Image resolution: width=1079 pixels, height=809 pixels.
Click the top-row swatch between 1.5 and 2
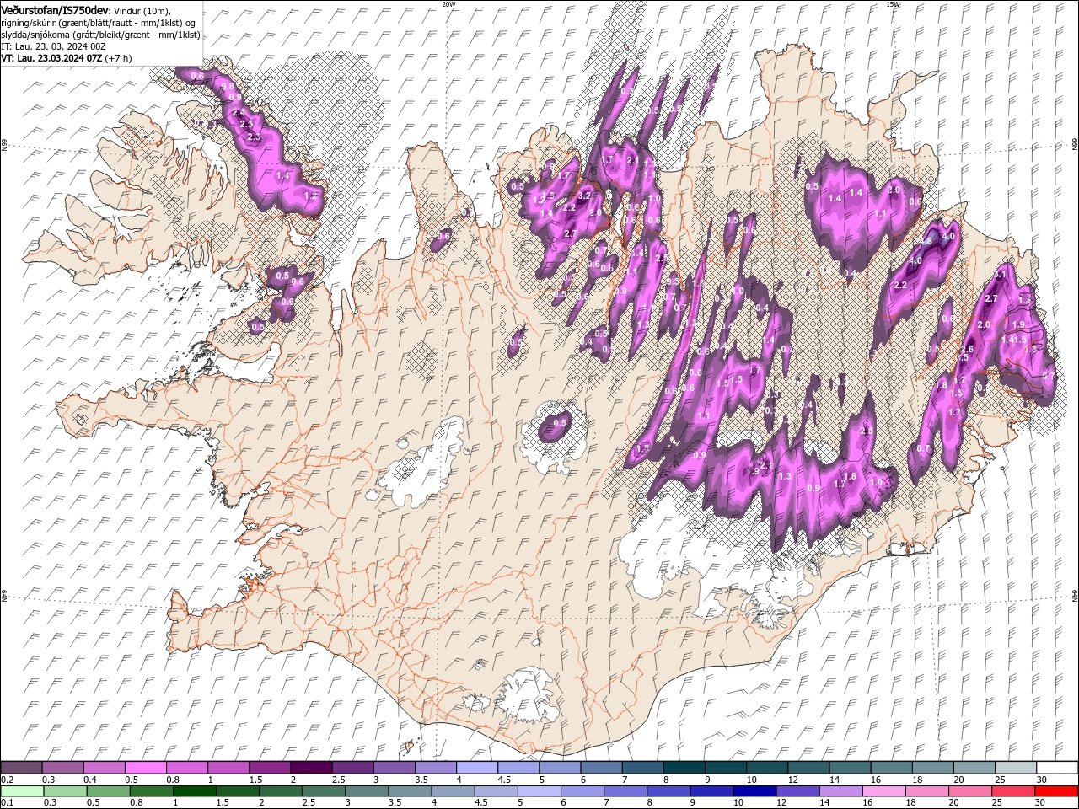pyautogui.click(x=269, y=768)
